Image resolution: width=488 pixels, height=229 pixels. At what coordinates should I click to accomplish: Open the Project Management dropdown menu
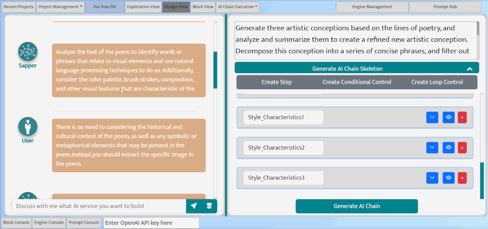coord(60,7)
